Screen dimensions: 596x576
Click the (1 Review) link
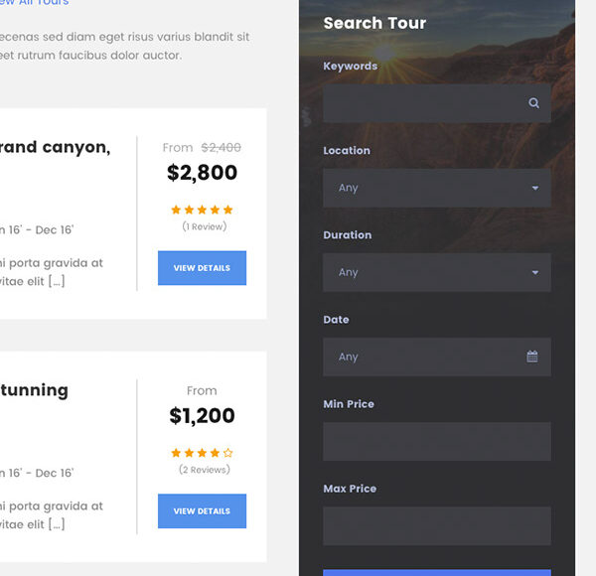click(x=204, y=226)
